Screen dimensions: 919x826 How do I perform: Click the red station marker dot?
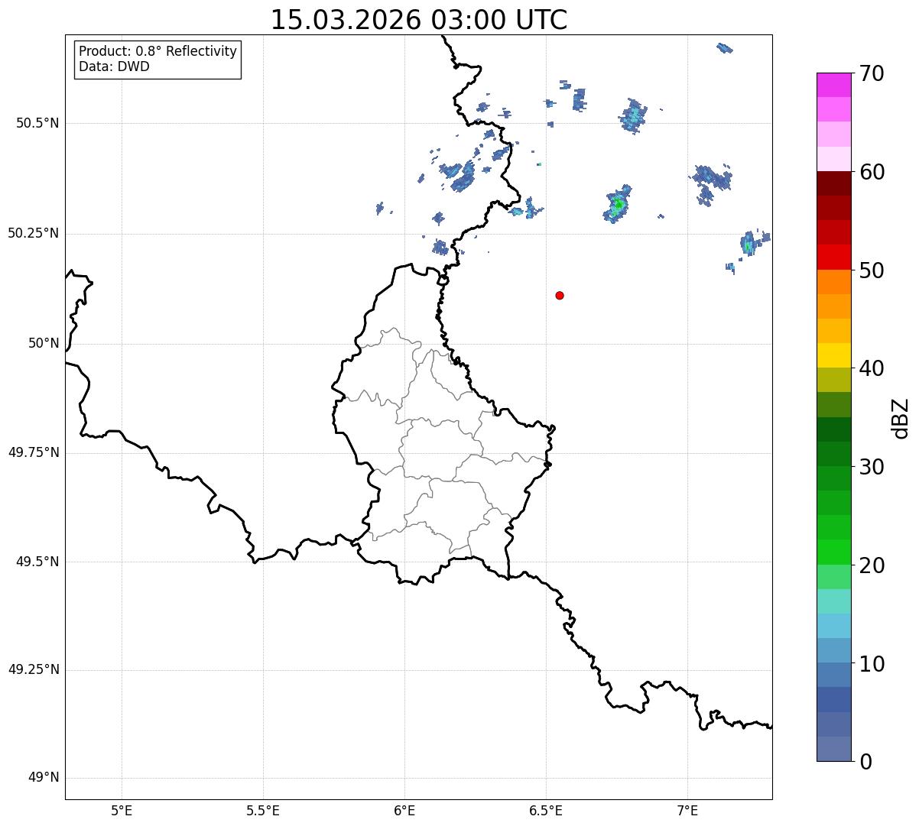click(560, 295)
